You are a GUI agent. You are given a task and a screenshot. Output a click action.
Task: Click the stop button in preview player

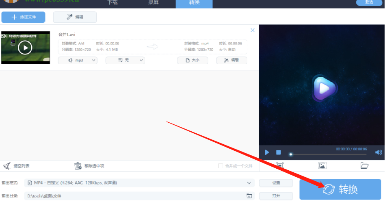(x=279, y=152)
